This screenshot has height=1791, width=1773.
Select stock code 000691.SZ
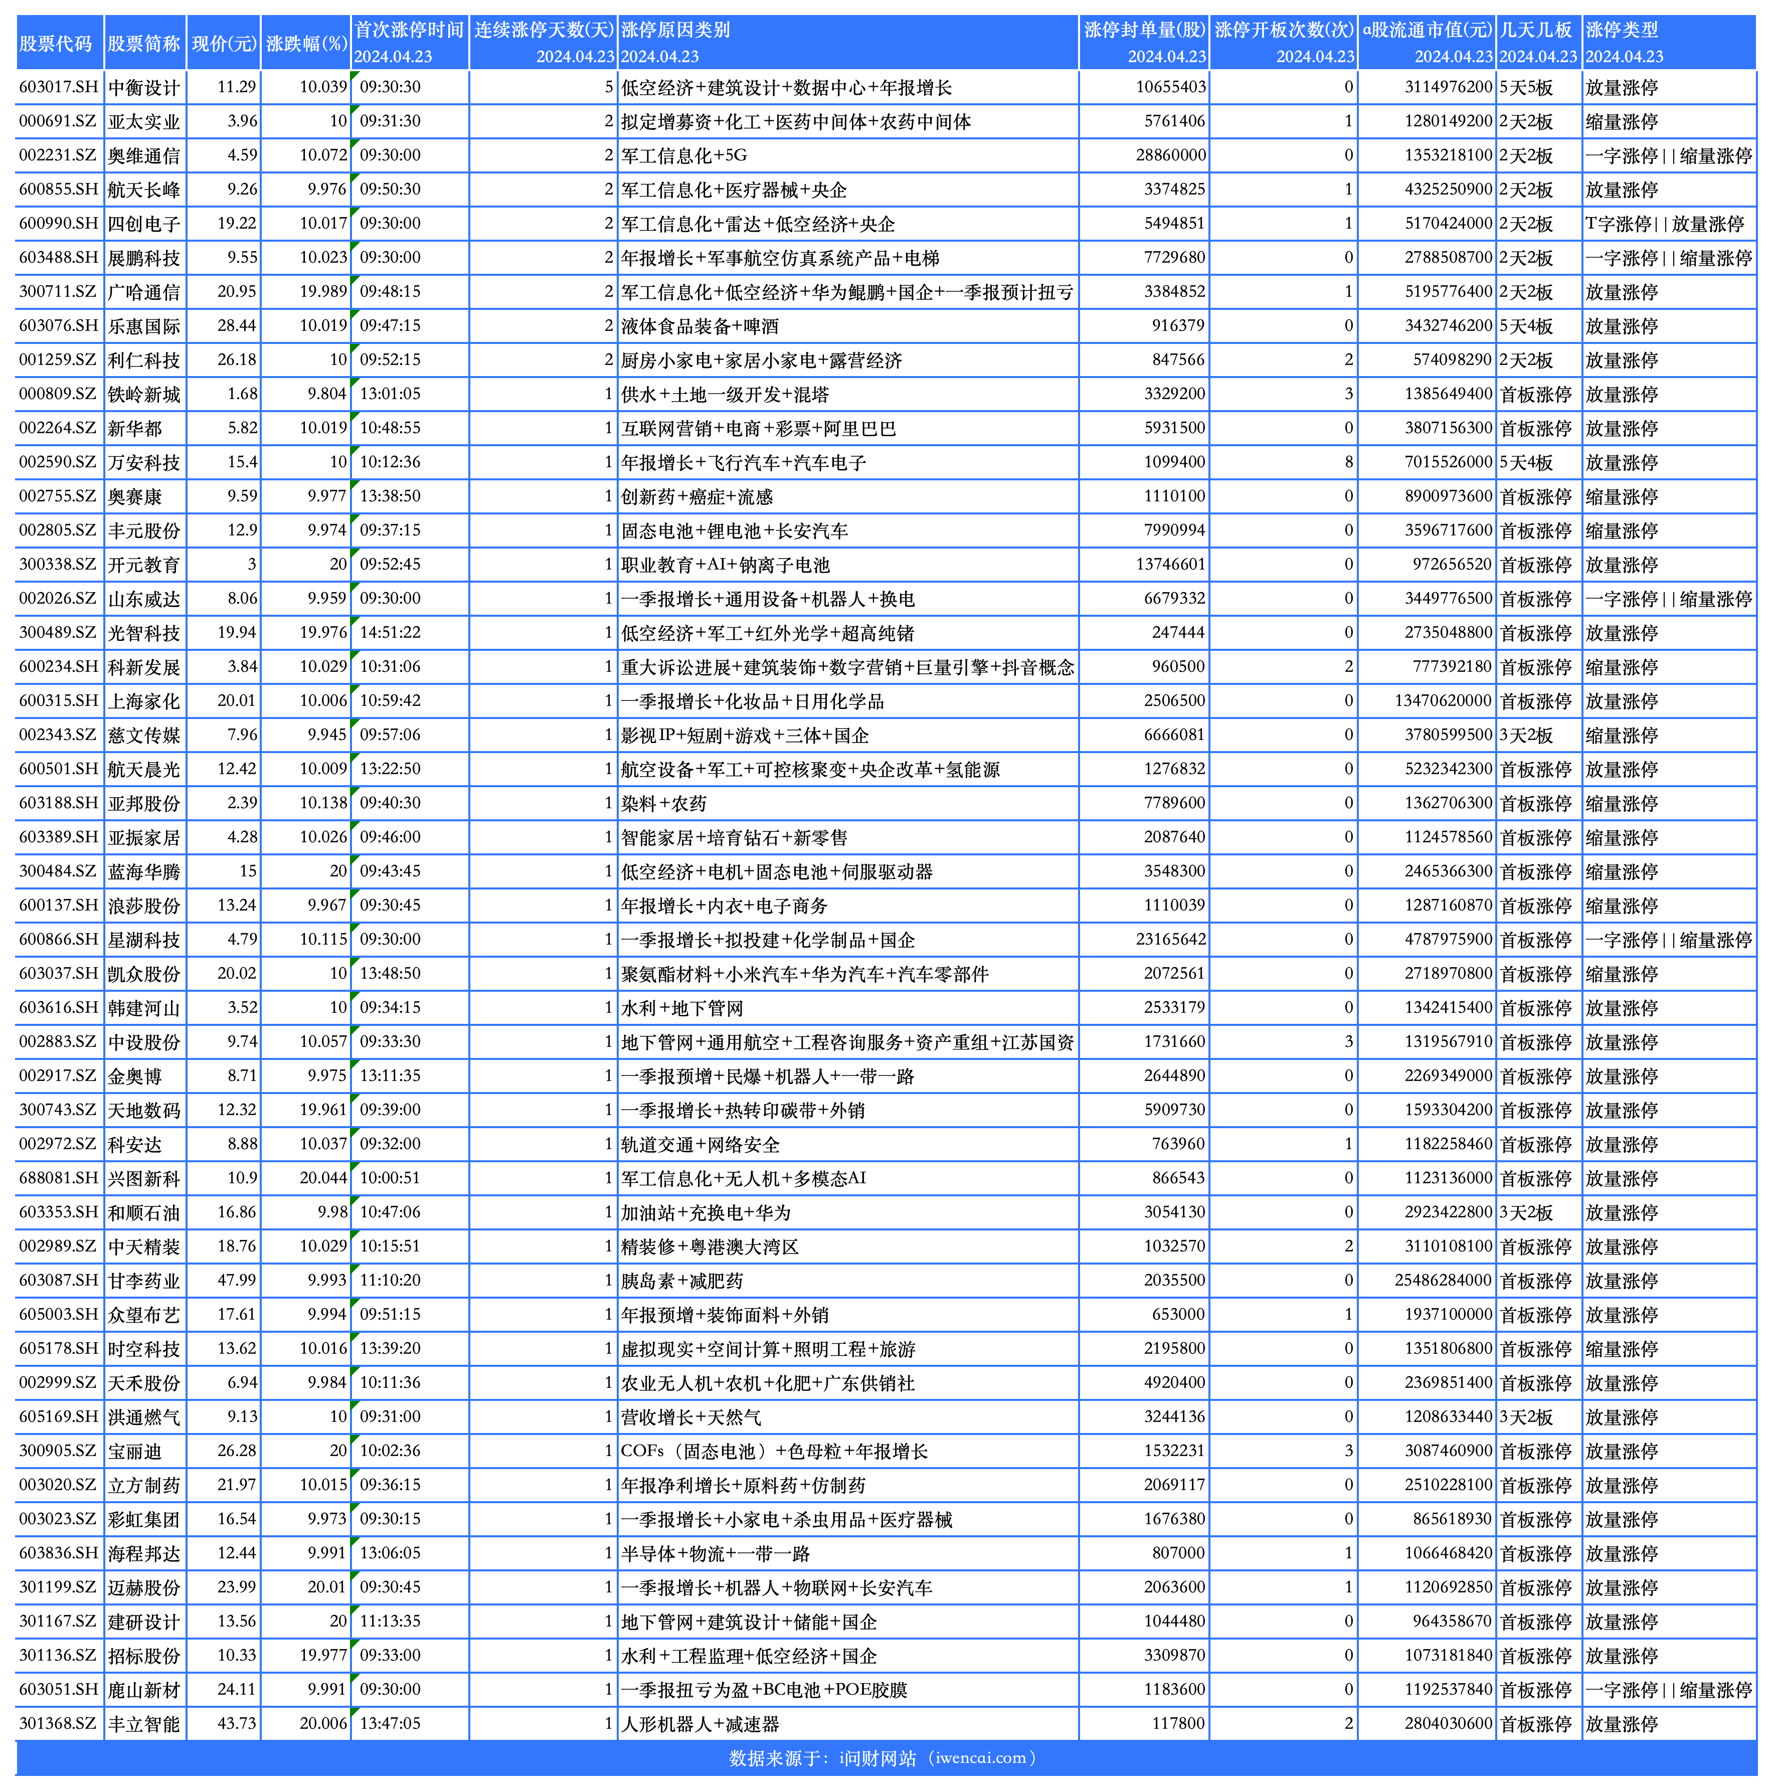click(x=58, y=122)
